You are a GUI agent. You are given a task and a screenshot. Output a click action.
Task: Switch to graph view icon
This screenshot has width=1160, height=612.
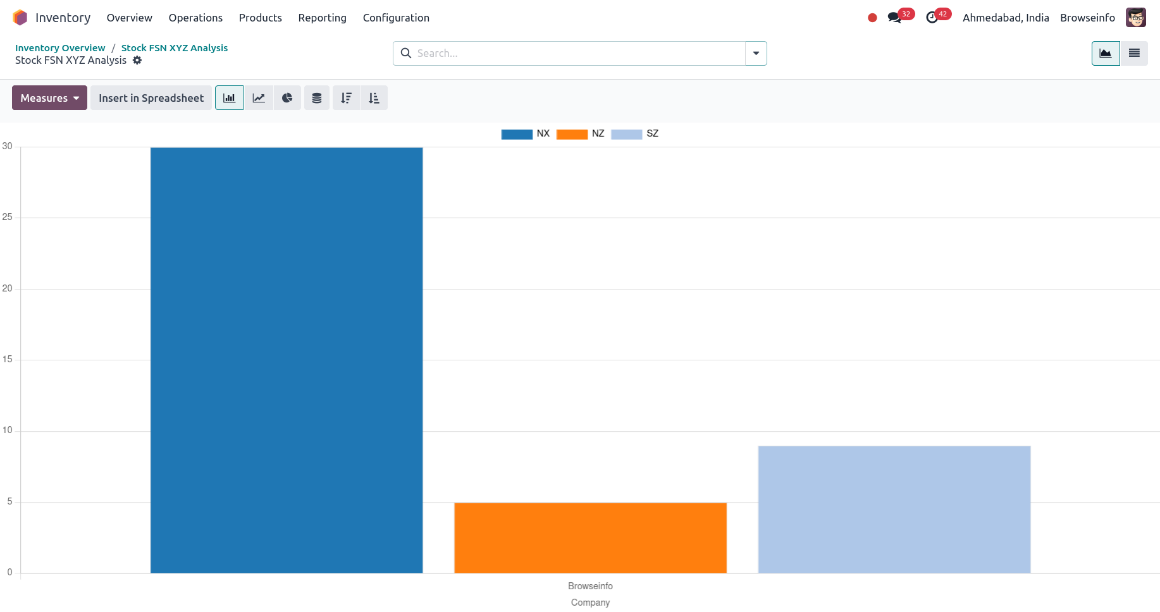(1106, 53)
